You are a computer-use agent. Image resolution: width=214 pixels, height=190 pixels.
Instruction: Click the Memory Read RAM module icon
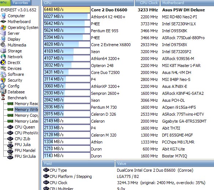10,104
